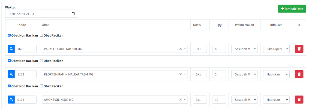
Task: Open Info Lain dropdown for Klorfeniramin row
Action: 276,74
